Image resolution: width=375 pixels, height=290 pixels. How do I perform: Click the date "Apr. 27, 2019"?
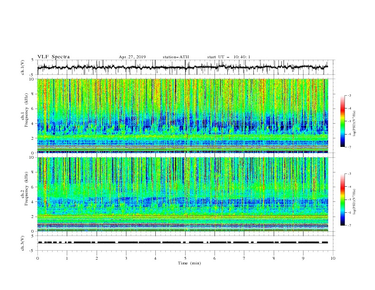pyautogui.click(x=132, y=57)
